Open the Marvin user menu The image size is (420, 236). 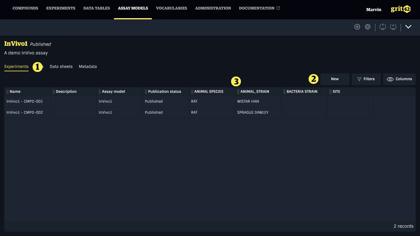tap(374, 10)
